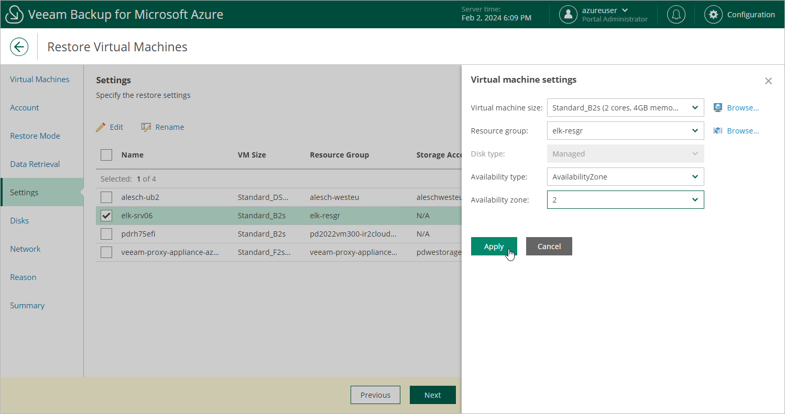Viewport: 785px width, 414px height.
Task: Open the Resource group dropdown
Action: point(625,131)
